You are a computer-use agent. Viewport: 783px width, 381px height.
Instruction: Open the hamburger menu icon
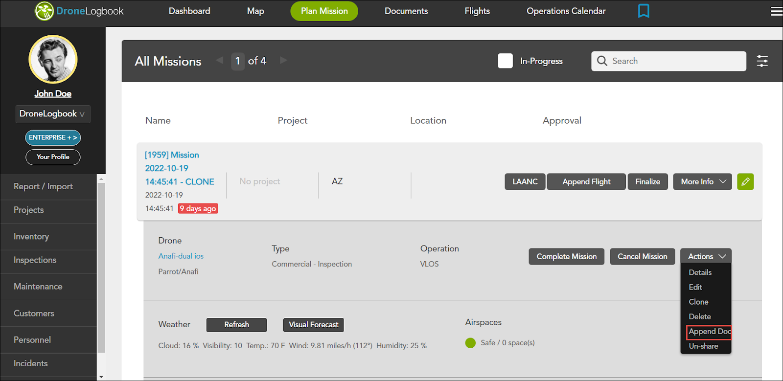tap(777, 11)
